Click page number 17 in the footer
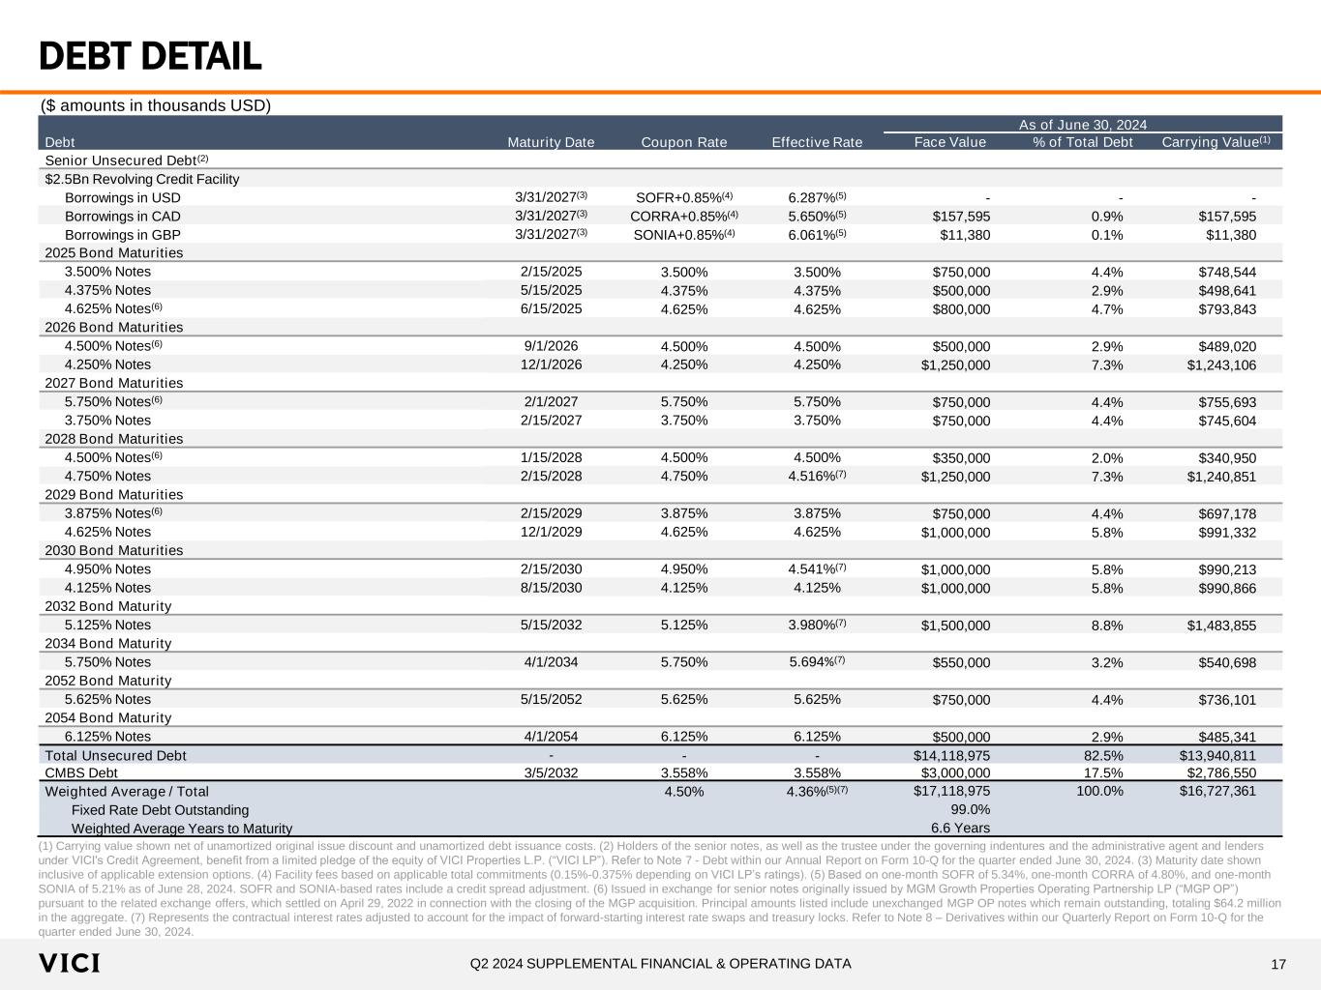 (x=1277, y=964)
